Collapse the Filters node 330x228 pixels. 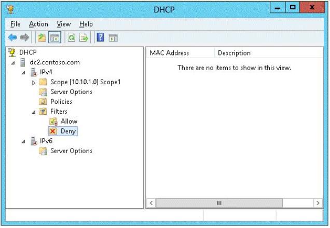[34, 112]
